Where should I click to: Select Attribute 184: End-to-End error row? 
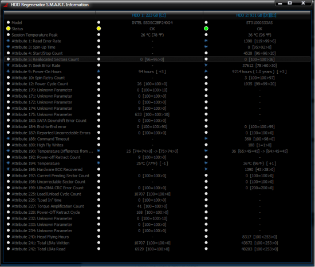pyautogui.click(x=39, y=127)
